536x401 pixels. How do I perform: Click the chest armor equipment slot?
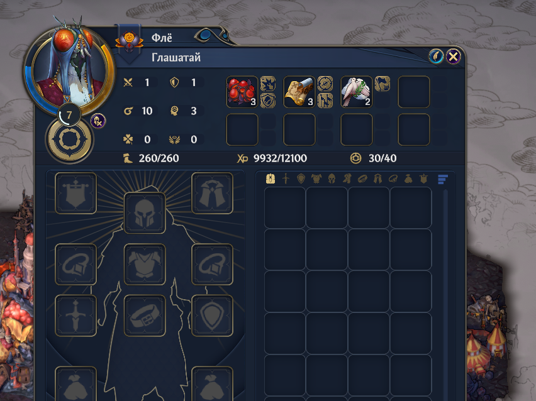pos(145,265)
